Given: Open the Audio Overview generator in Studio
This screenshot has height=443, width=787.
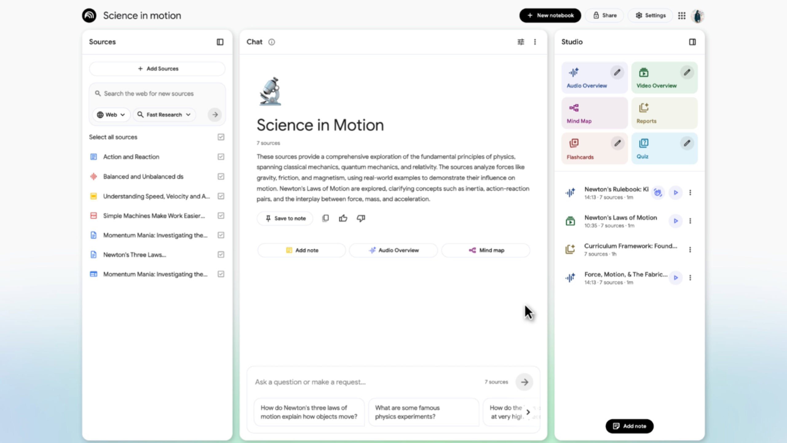Looking at the screenshot, I should point(587,78).
